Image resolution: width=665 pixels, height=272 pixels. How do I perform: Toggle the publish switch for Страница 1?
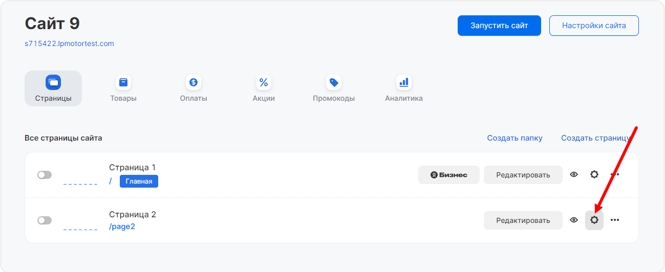[45, 175]
